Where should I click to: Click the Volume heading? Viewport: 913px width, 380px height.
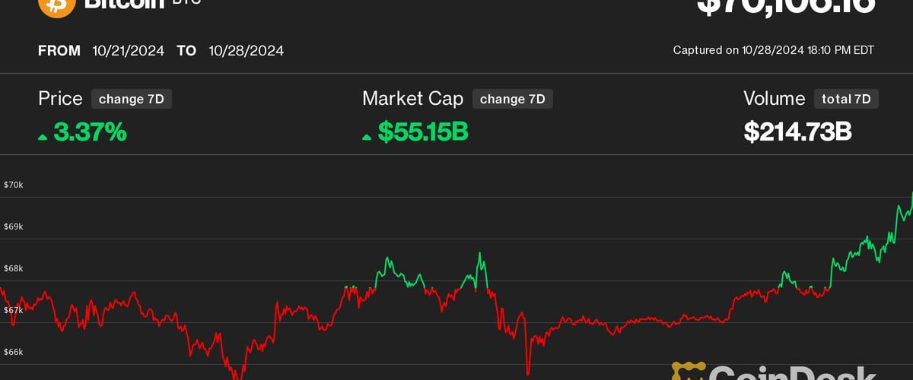pos(774,99)
